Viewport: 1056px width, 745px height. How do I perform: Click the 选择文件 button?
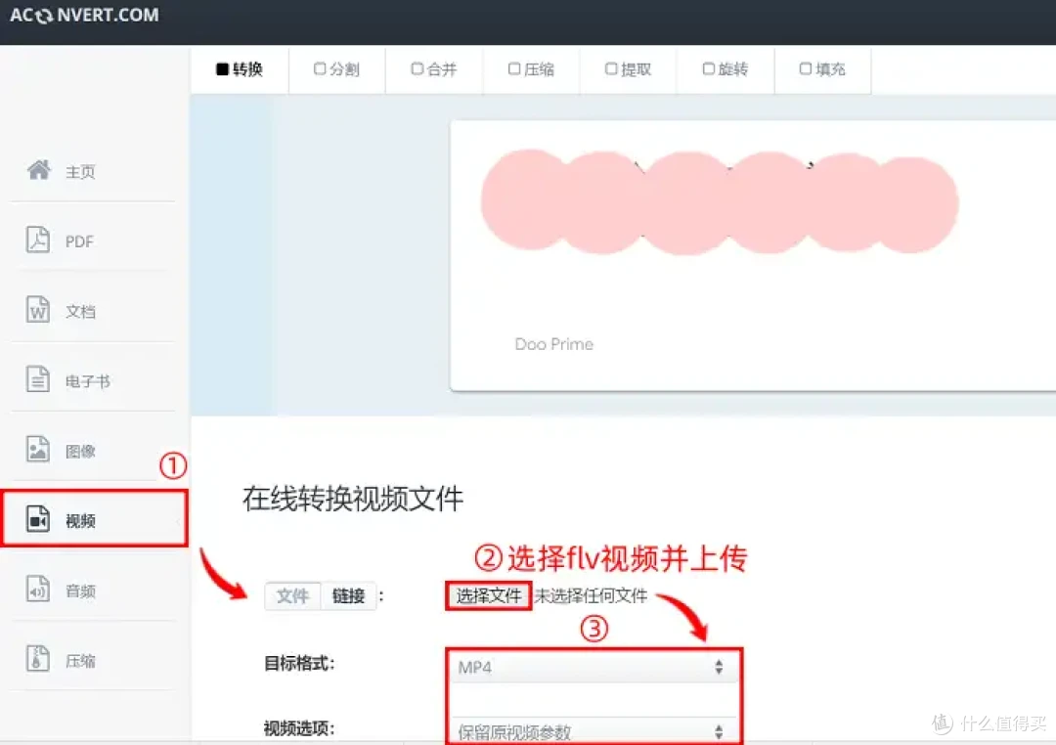click(x=488, y=596)
